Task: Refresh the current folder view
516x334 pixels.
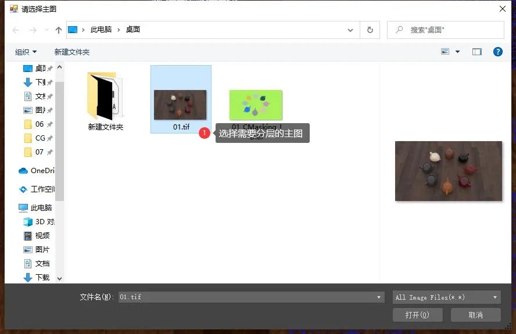Action: (370, 30)
